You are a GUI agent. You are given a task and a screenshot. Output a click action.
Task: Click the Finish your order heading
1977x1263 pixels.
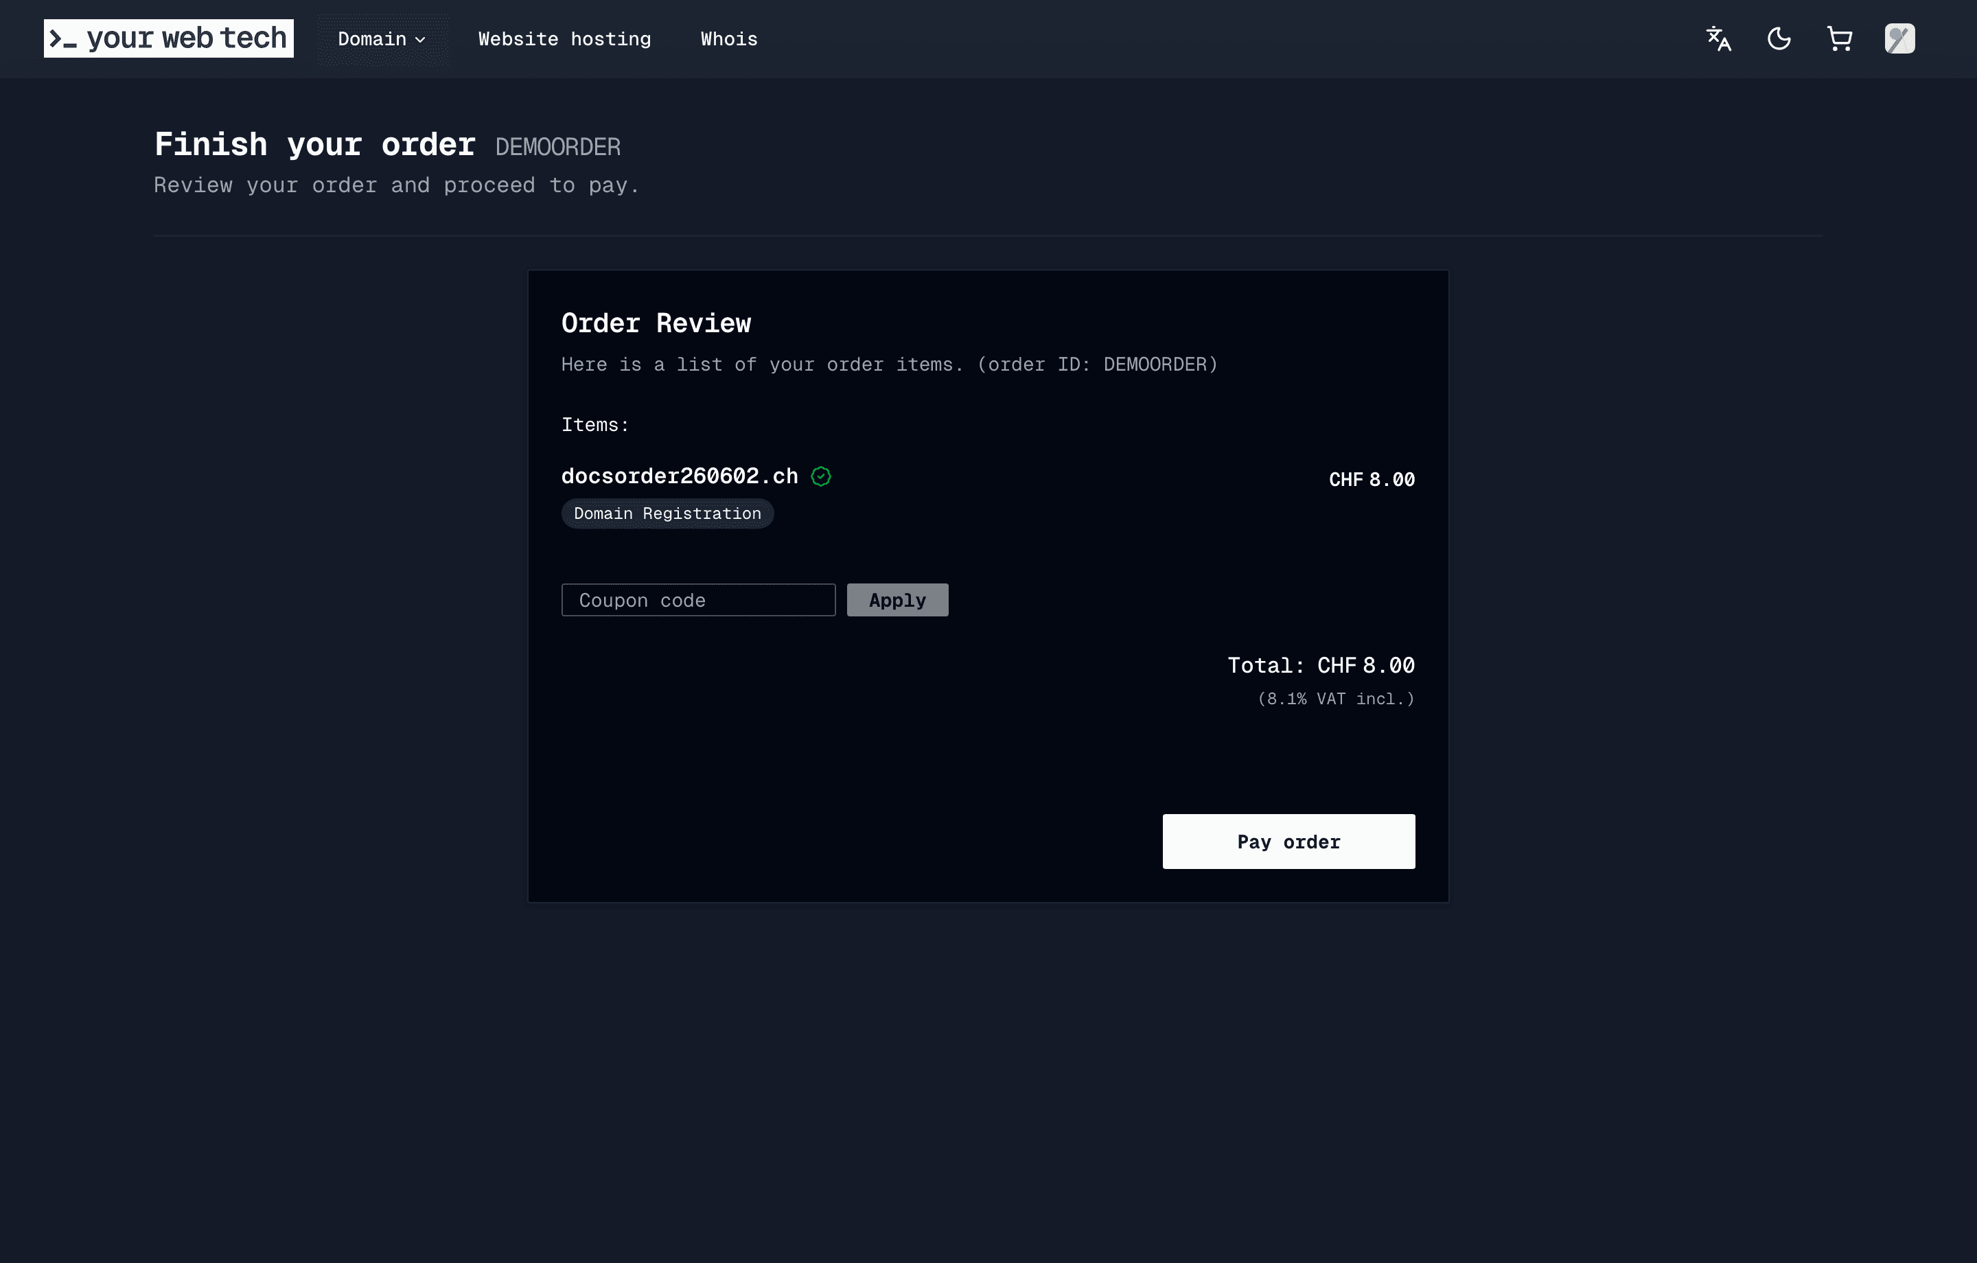[315, 145]
